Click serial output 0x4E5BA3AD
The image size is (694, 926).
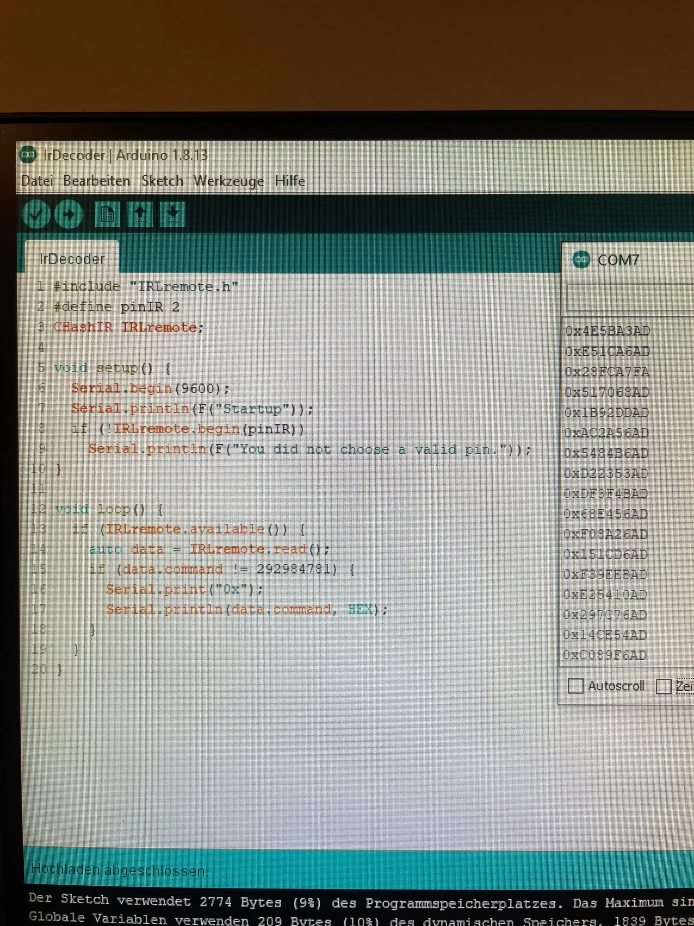click(x=607, y=331)
